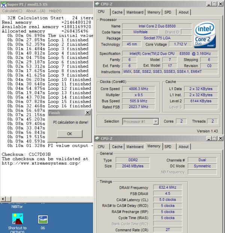Open Cache tab in lower CPU-Z window

(x=117, y=147)
